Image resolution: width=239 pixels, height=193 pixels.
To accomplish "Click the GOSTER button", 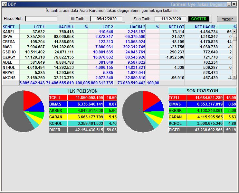I will click(199, 19).
